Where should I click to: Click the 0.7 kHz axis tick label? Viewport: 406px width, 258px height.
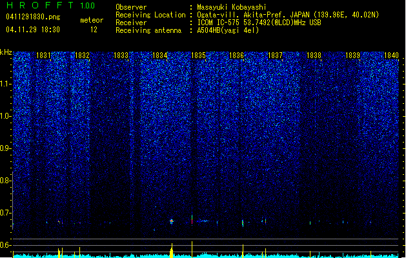point(5,213)
